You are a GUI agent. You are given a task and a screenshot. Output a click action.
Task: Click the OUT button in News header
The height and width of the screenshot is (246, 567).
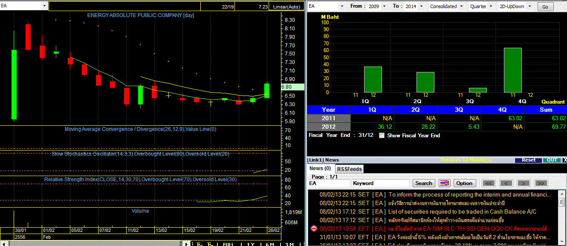pyautogui.click(x=552, y=160)
